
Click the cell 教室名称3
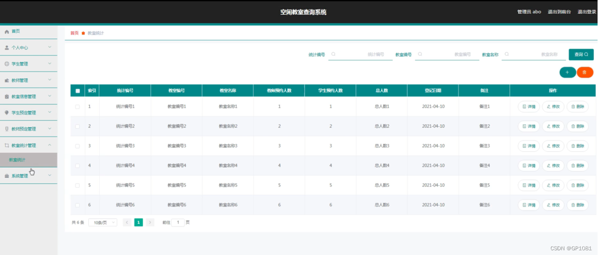point(228,146)
